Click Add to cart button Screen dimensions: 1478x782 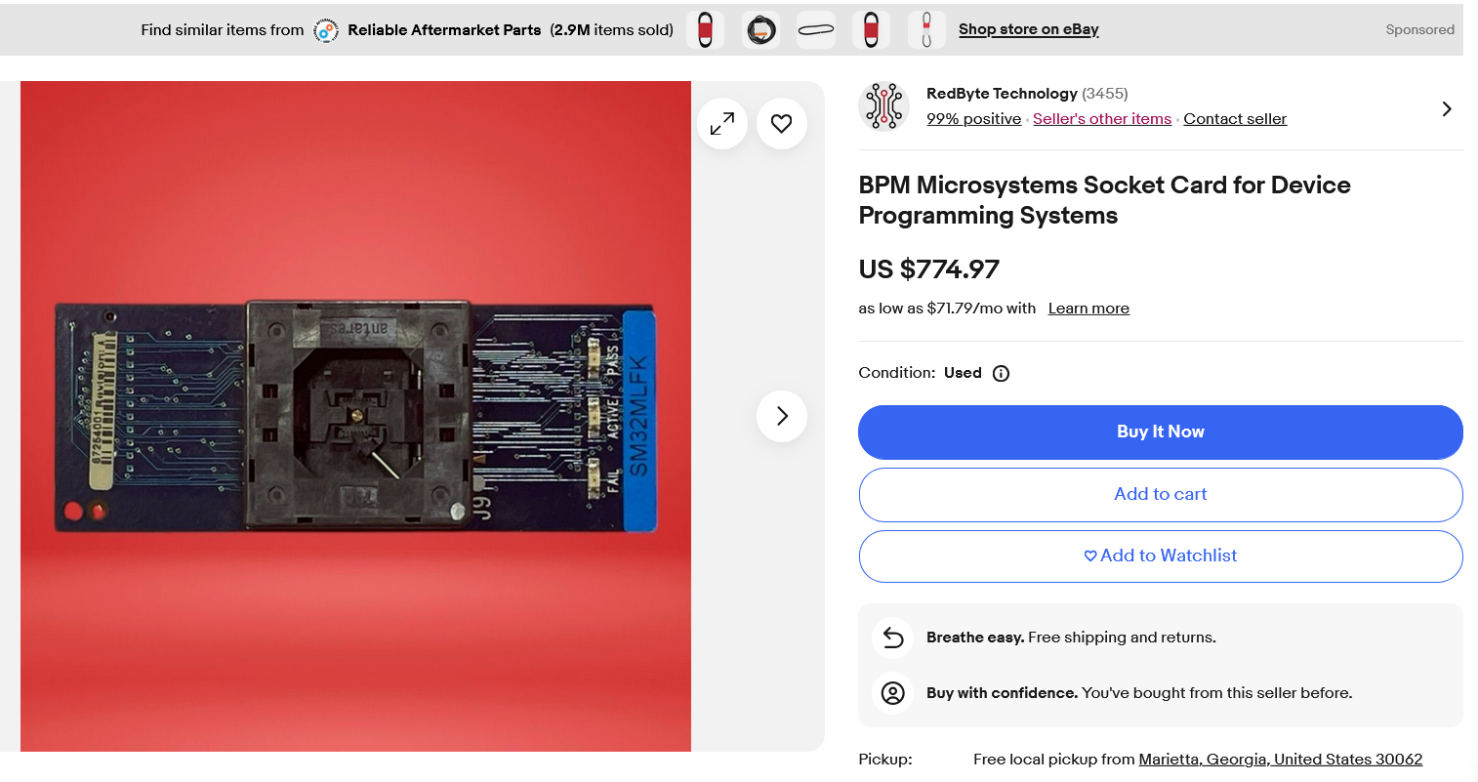click(x=1161, y=495)
